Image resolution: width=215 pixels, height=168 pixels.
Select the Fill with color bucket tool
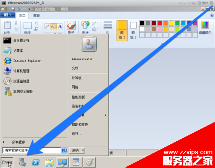(x=54, y=26)
